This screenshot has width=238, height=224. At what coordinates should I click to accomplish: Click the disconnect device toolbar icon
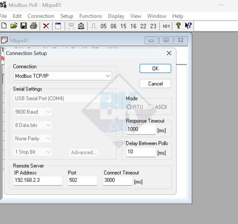coord(81,26)
